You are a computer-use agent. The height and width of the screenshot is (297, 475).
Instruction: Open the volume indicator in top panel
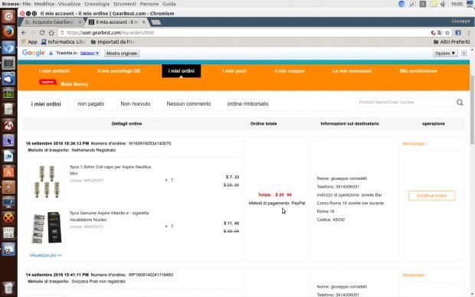[x=443, y=4]
